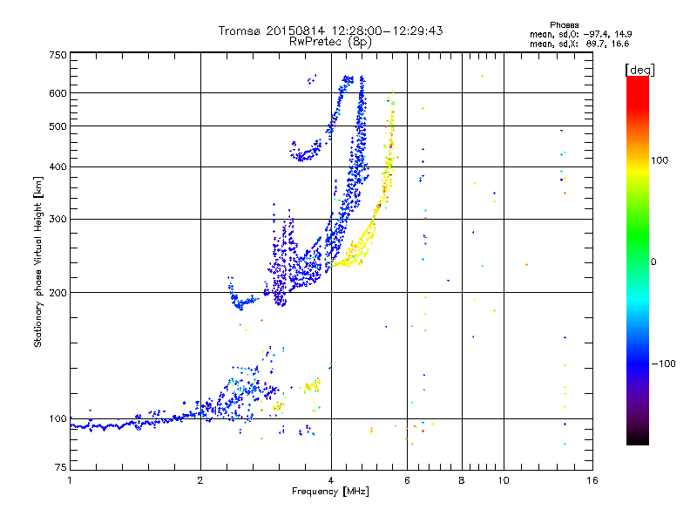Click the '[deg]' colorbar unit label
This screenshot has height=523, width=697.
[640, 71]
